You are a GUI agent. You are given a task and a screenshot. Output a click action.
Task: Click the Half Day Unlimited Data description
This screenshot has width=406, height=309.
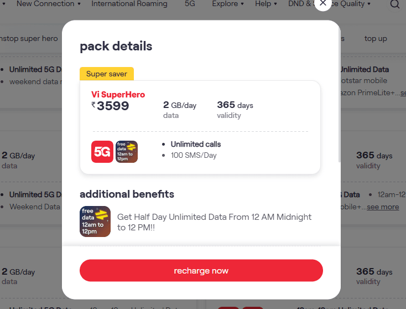click(214, 222)
